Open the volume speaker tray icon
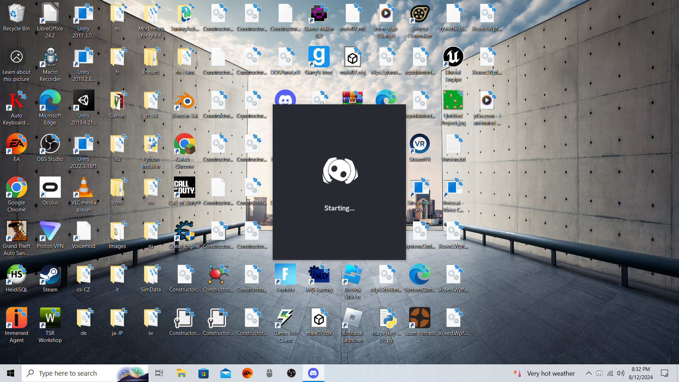The width and height of the screenshot is (679, 382). (621, 373)
